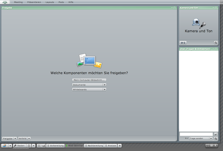The height and width of the screenshot is (151, 223).
Task: Toggle the layout lock icon before Vorbereitung
Action: (39, 146)
